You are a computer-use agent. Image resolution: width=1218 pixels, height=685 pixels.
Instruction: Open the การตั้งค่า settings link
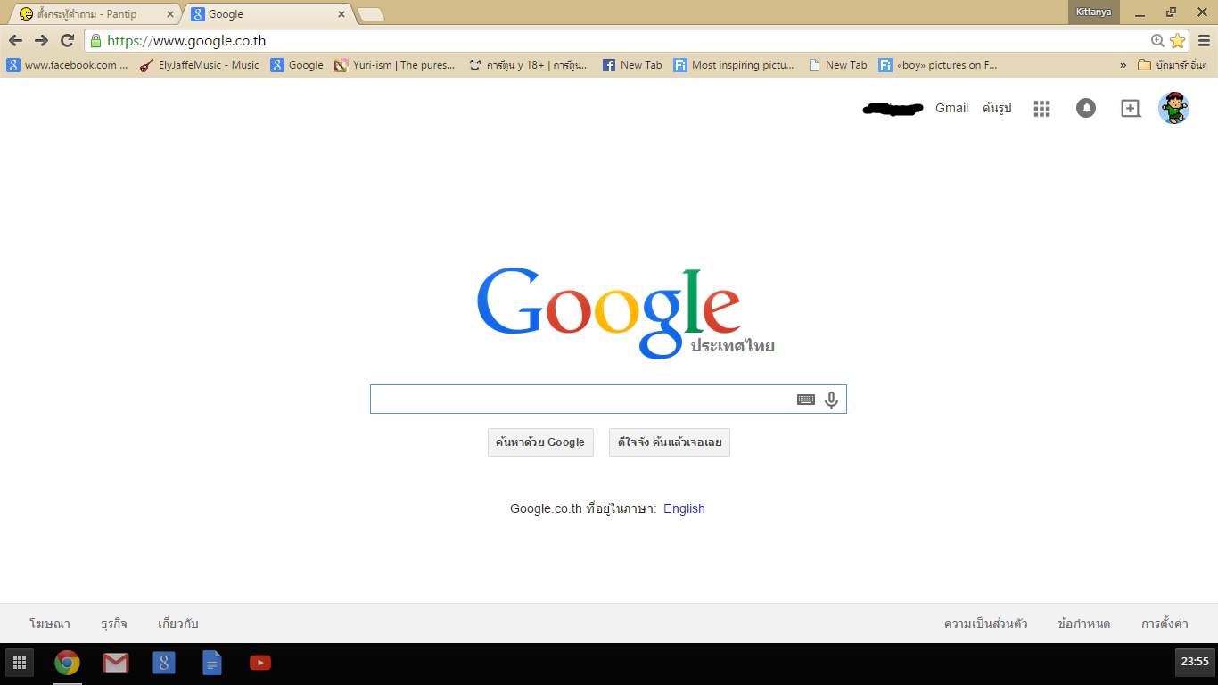[x=1165, y=623]
